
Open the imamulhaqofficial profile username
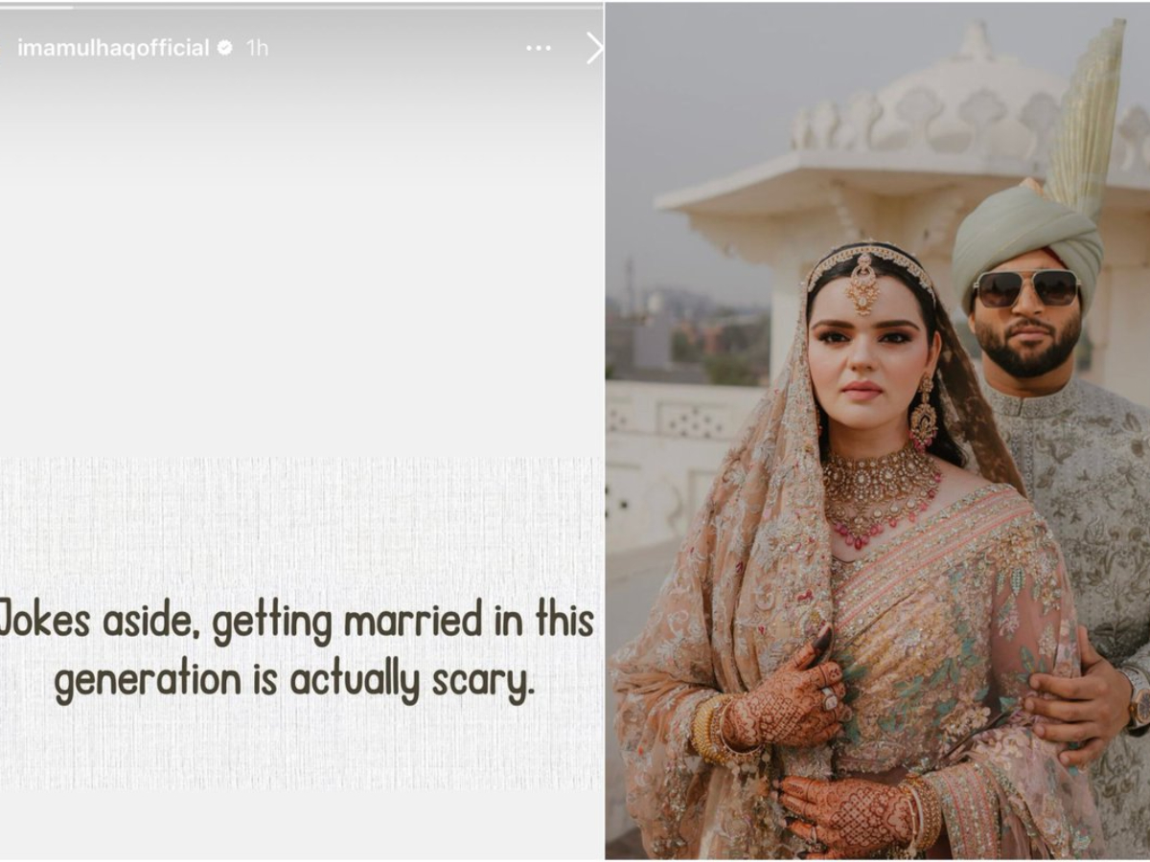113,48
